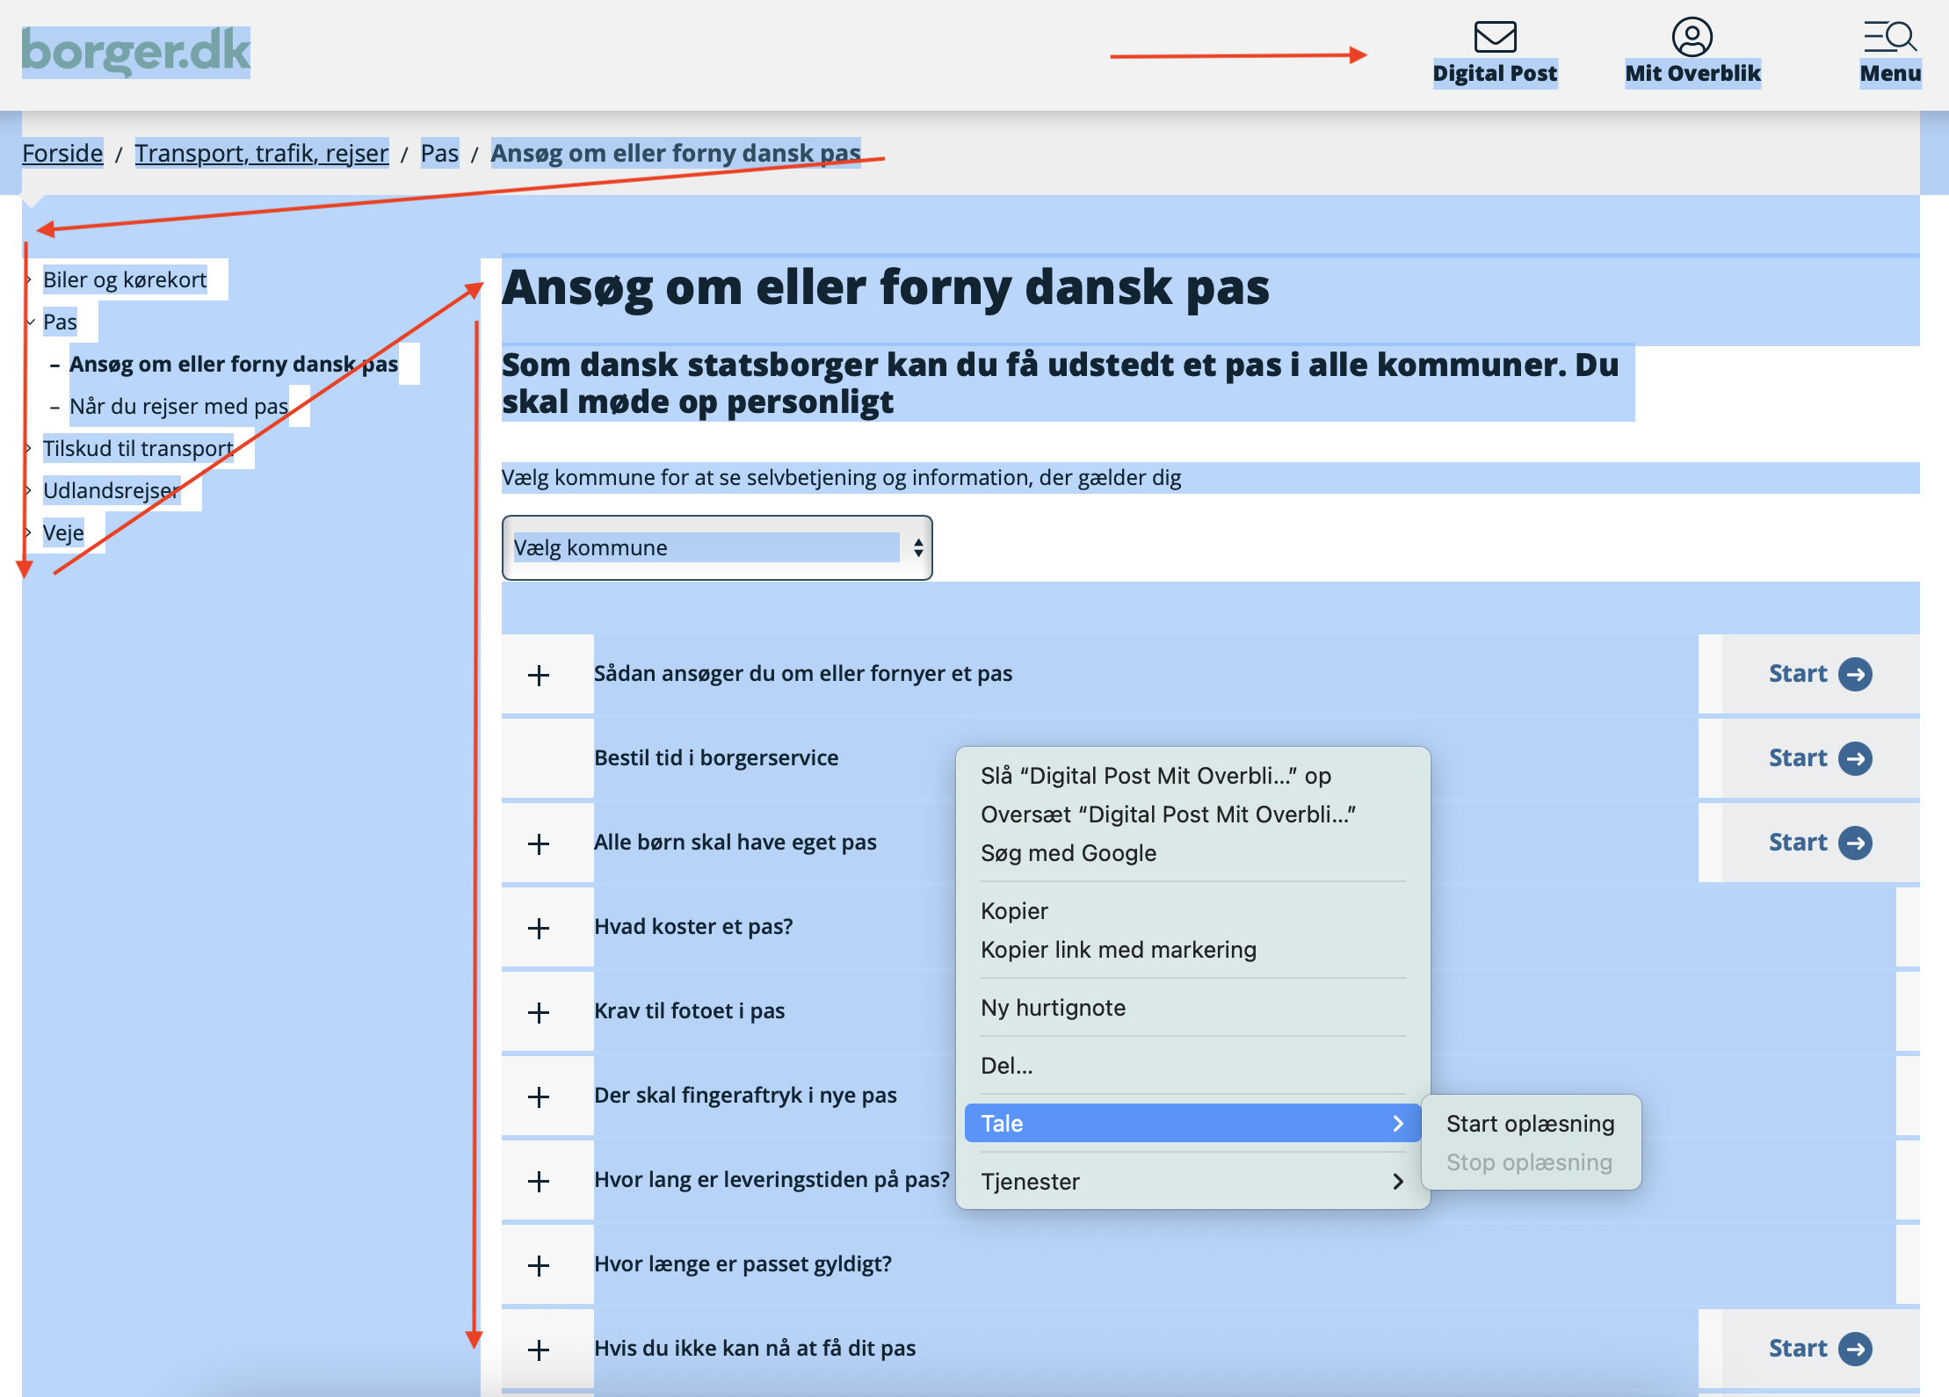Select sidebar item Ansøg om eller forny dansk pas
Image resolution: width=1949 pixels, height=1397 pixels.
(x=234, y=364)
